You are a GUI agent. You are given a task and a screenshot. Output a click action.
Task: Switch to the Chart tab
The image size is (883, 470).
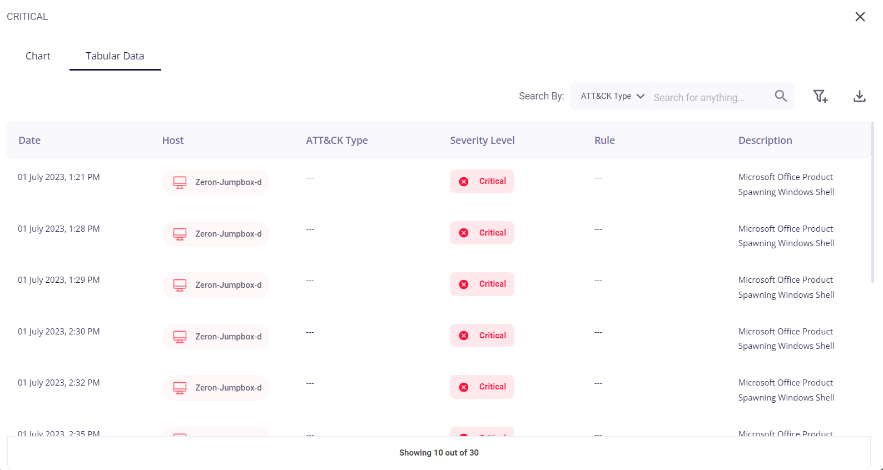click(38, 56)
